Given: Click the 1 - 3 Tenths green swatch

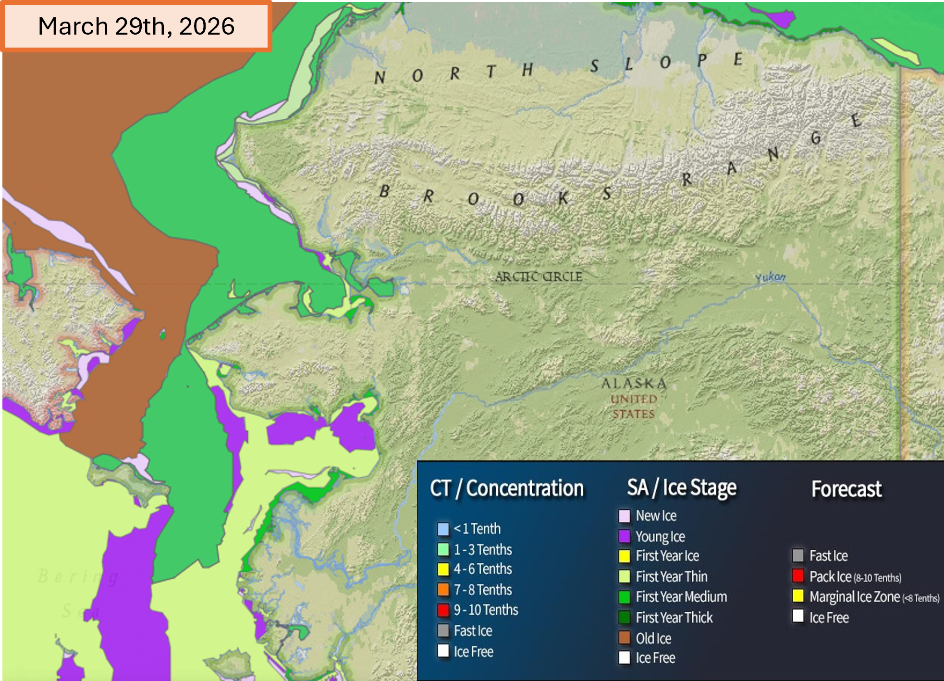Looking at the screenshot, I should pos(443,549).
